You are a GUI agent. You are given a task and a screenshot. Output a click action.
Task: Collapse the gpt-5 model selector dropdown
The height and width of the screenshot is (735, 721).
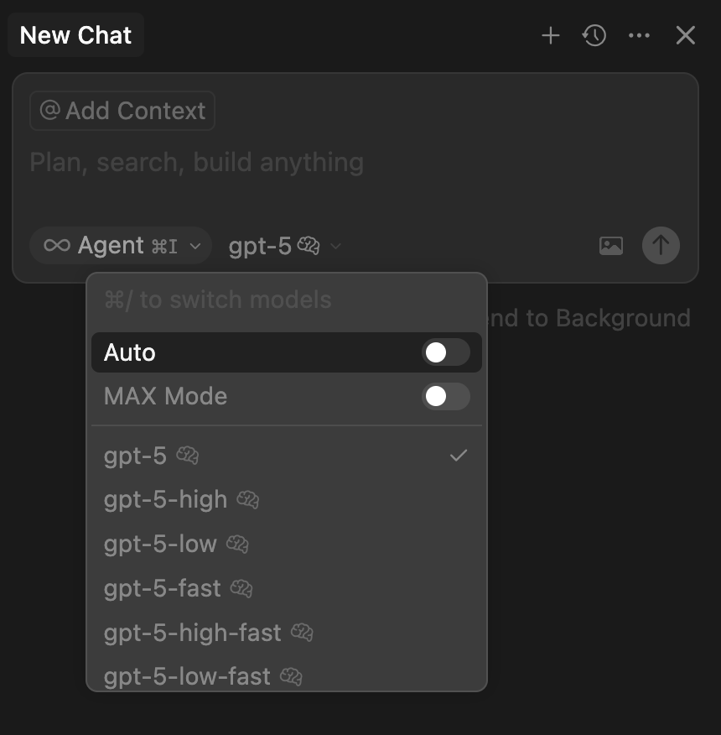point(335,246)
